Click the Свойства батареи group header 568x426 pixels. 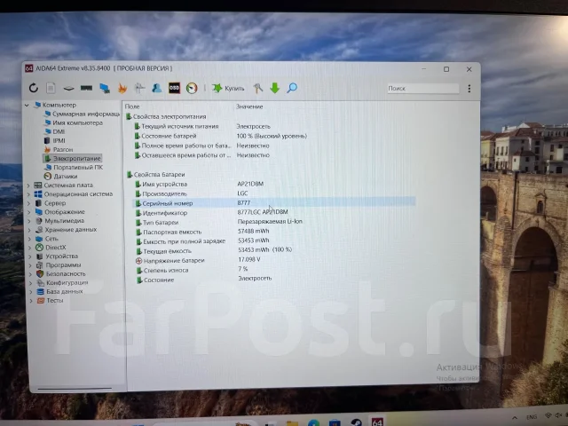[156, 175]
